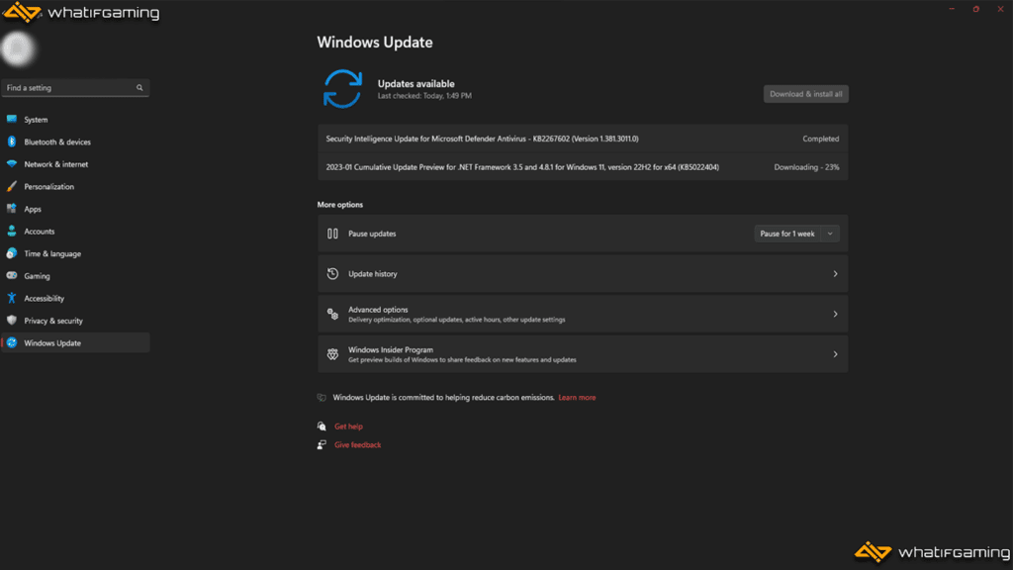Select the Personalization paintbrush icon
This screenshot has width=1013, height=570.
[x=12, y=187]
